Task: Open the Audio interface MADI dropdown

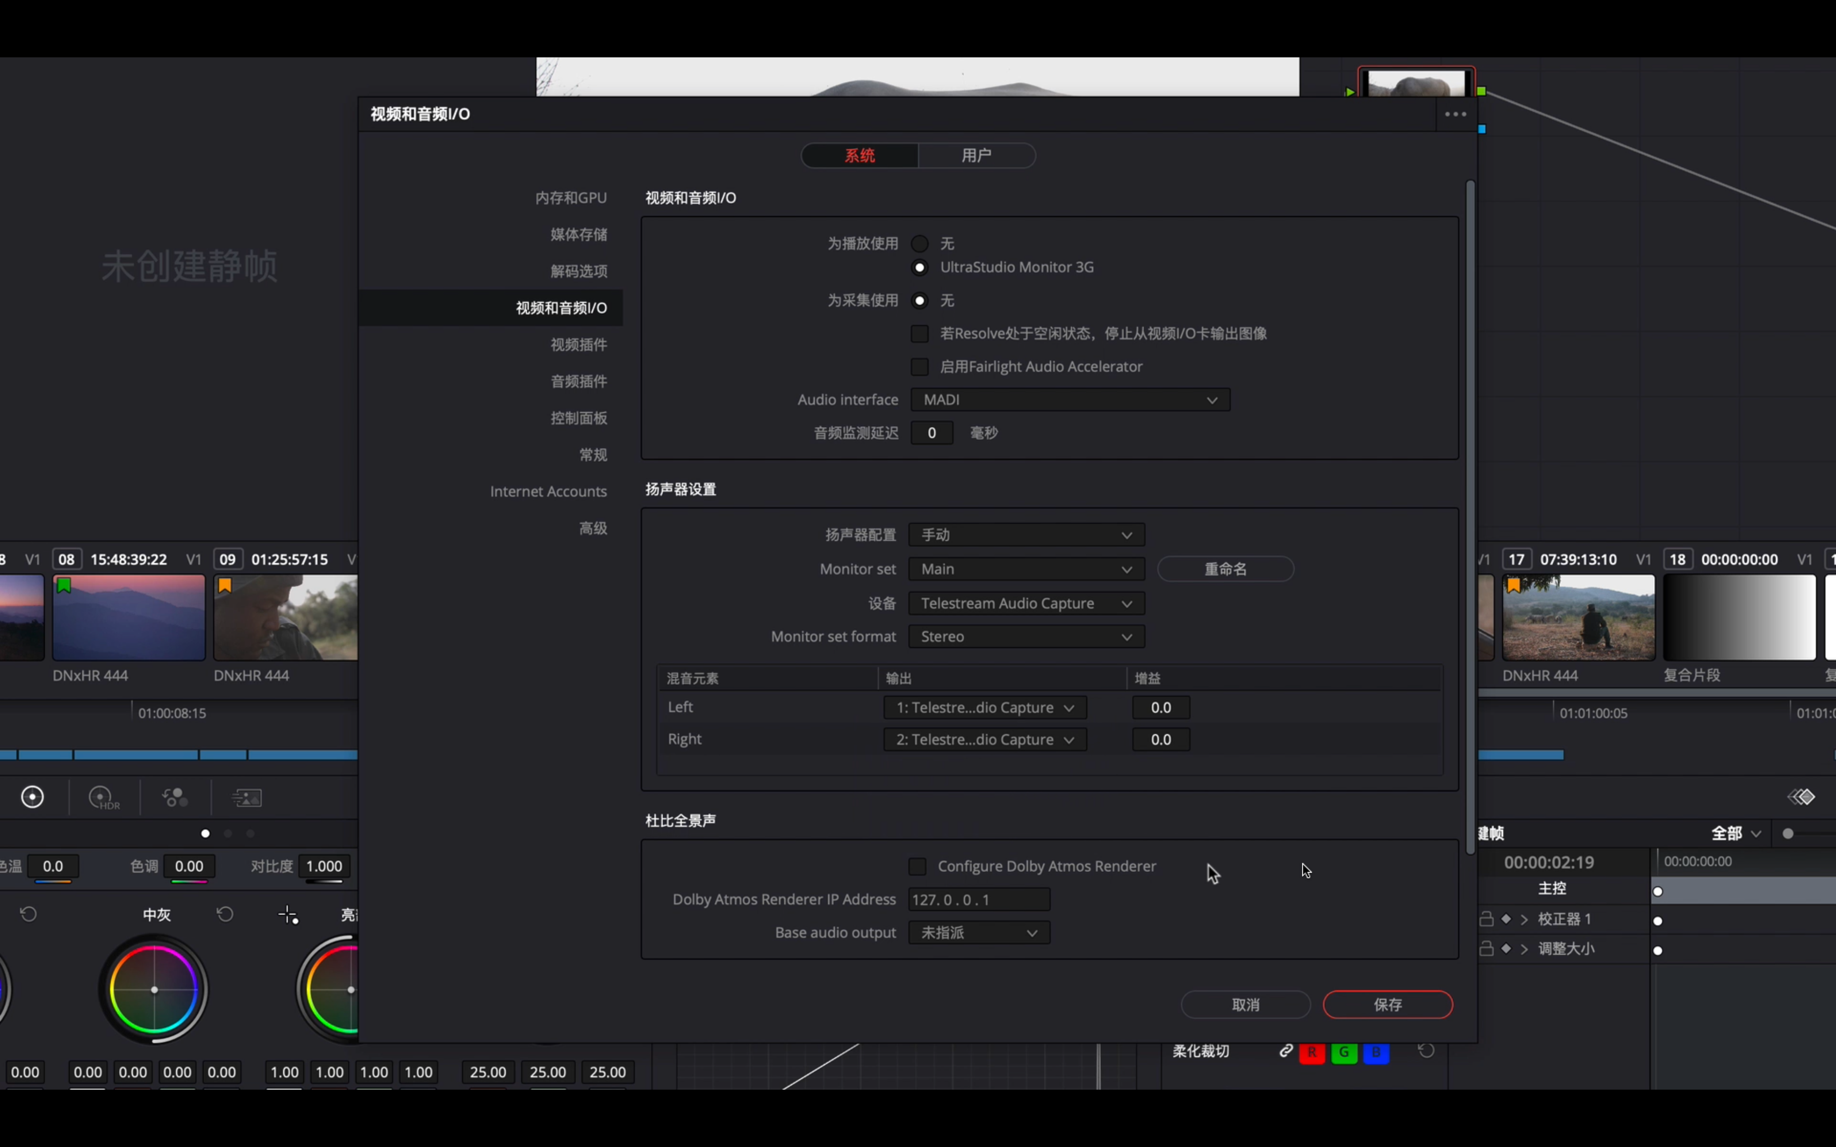Action: (x=1070, y=400)
